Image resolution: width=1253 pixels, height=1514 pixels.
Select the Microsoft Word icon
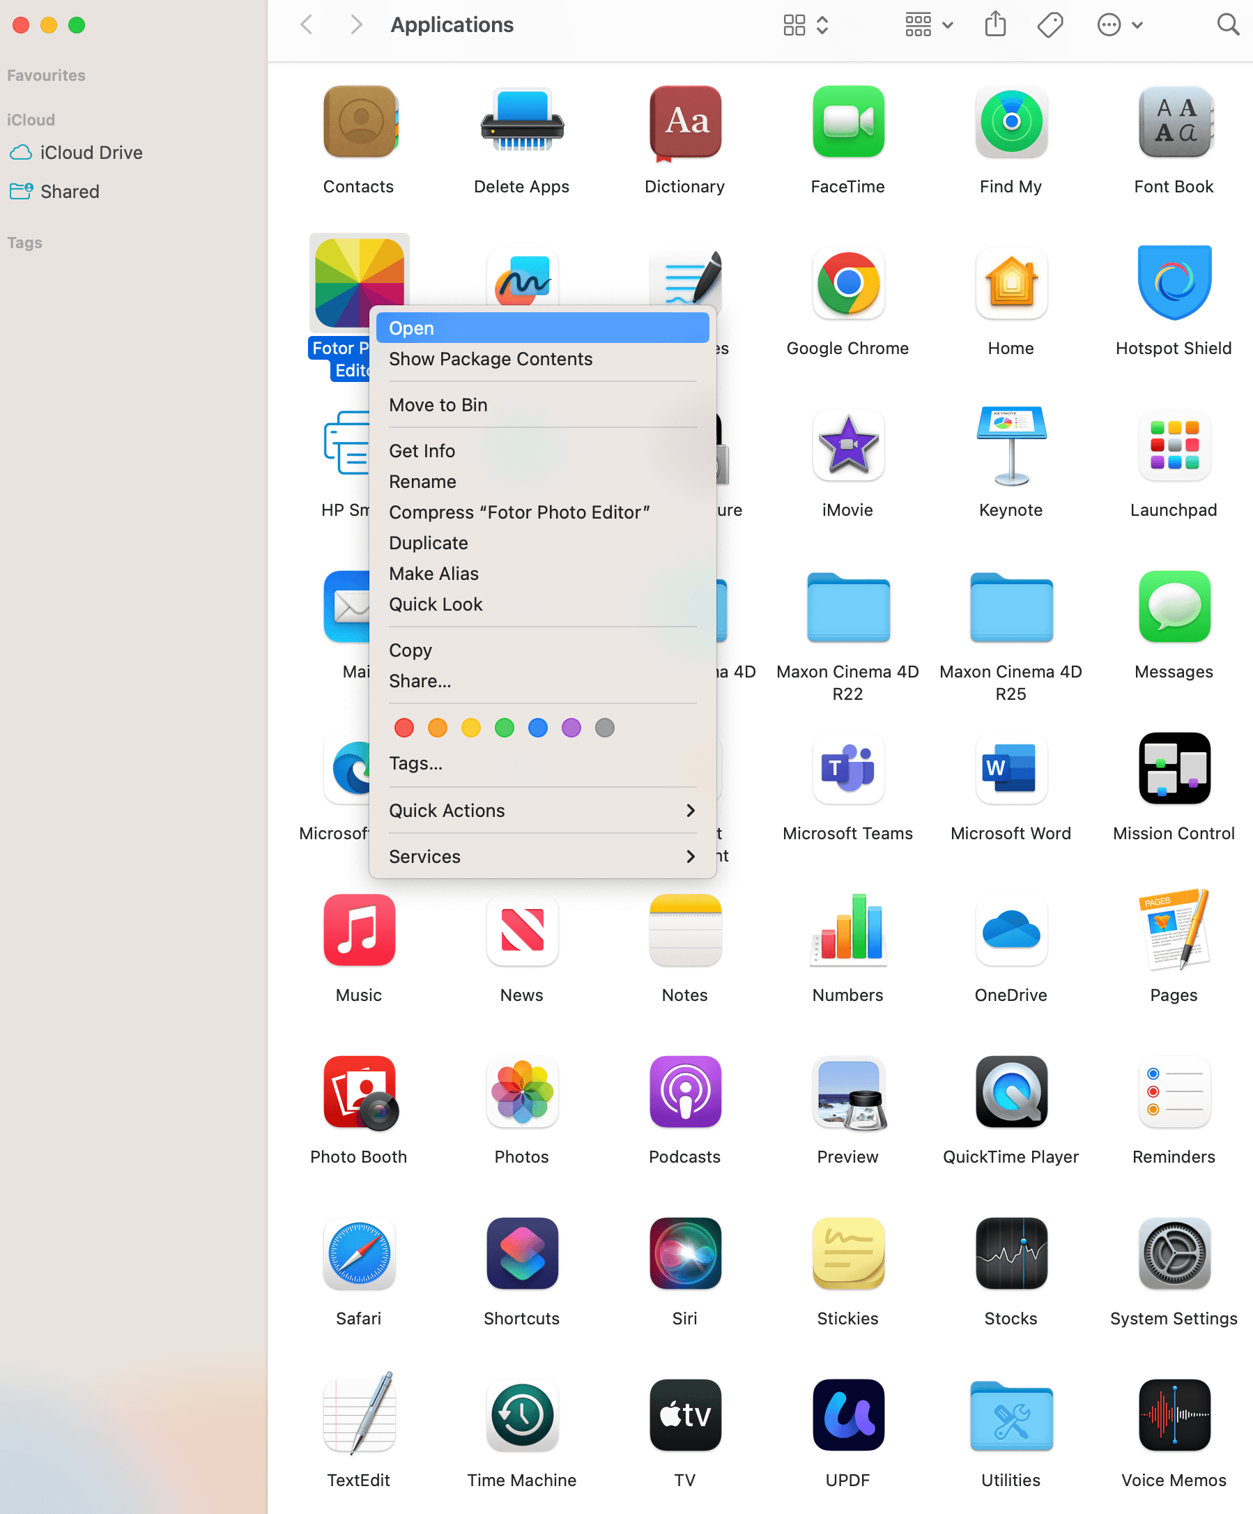click(1010, 768)
